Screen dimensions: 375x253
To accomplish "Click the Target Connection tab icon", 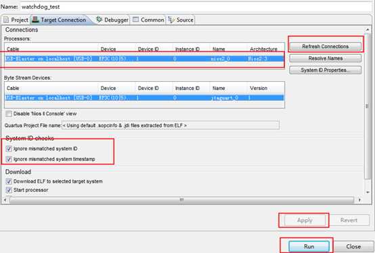I will click(x=35, y=20).
